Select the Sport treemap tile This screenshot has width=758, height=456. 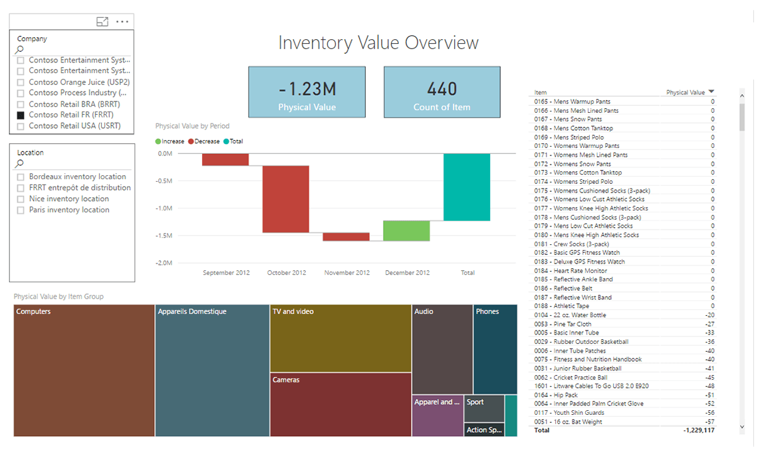(484, 409)
